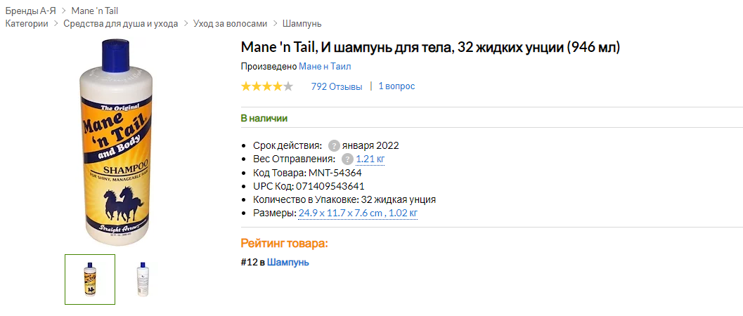Screen dimensions: 743x316
Task: Open the Шампунь breadcrumb item
Action: (x=302, y=23)
